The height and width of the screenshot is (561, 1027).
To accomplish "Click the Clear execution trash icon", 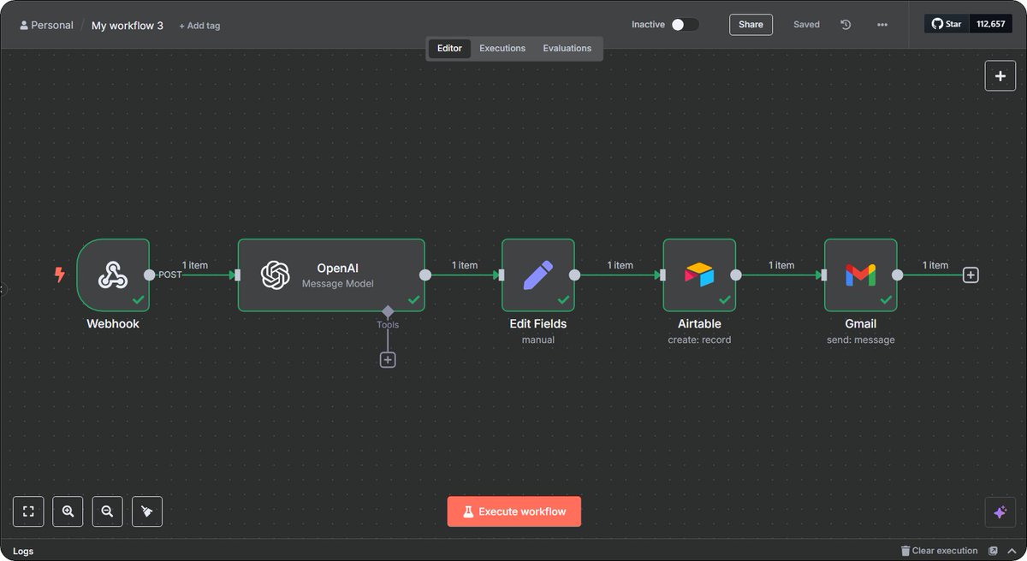I will 905,551.
